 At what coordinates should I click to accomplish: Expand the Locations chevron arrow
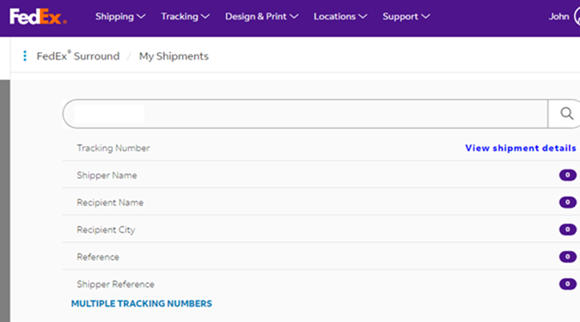tap(363, 17)
